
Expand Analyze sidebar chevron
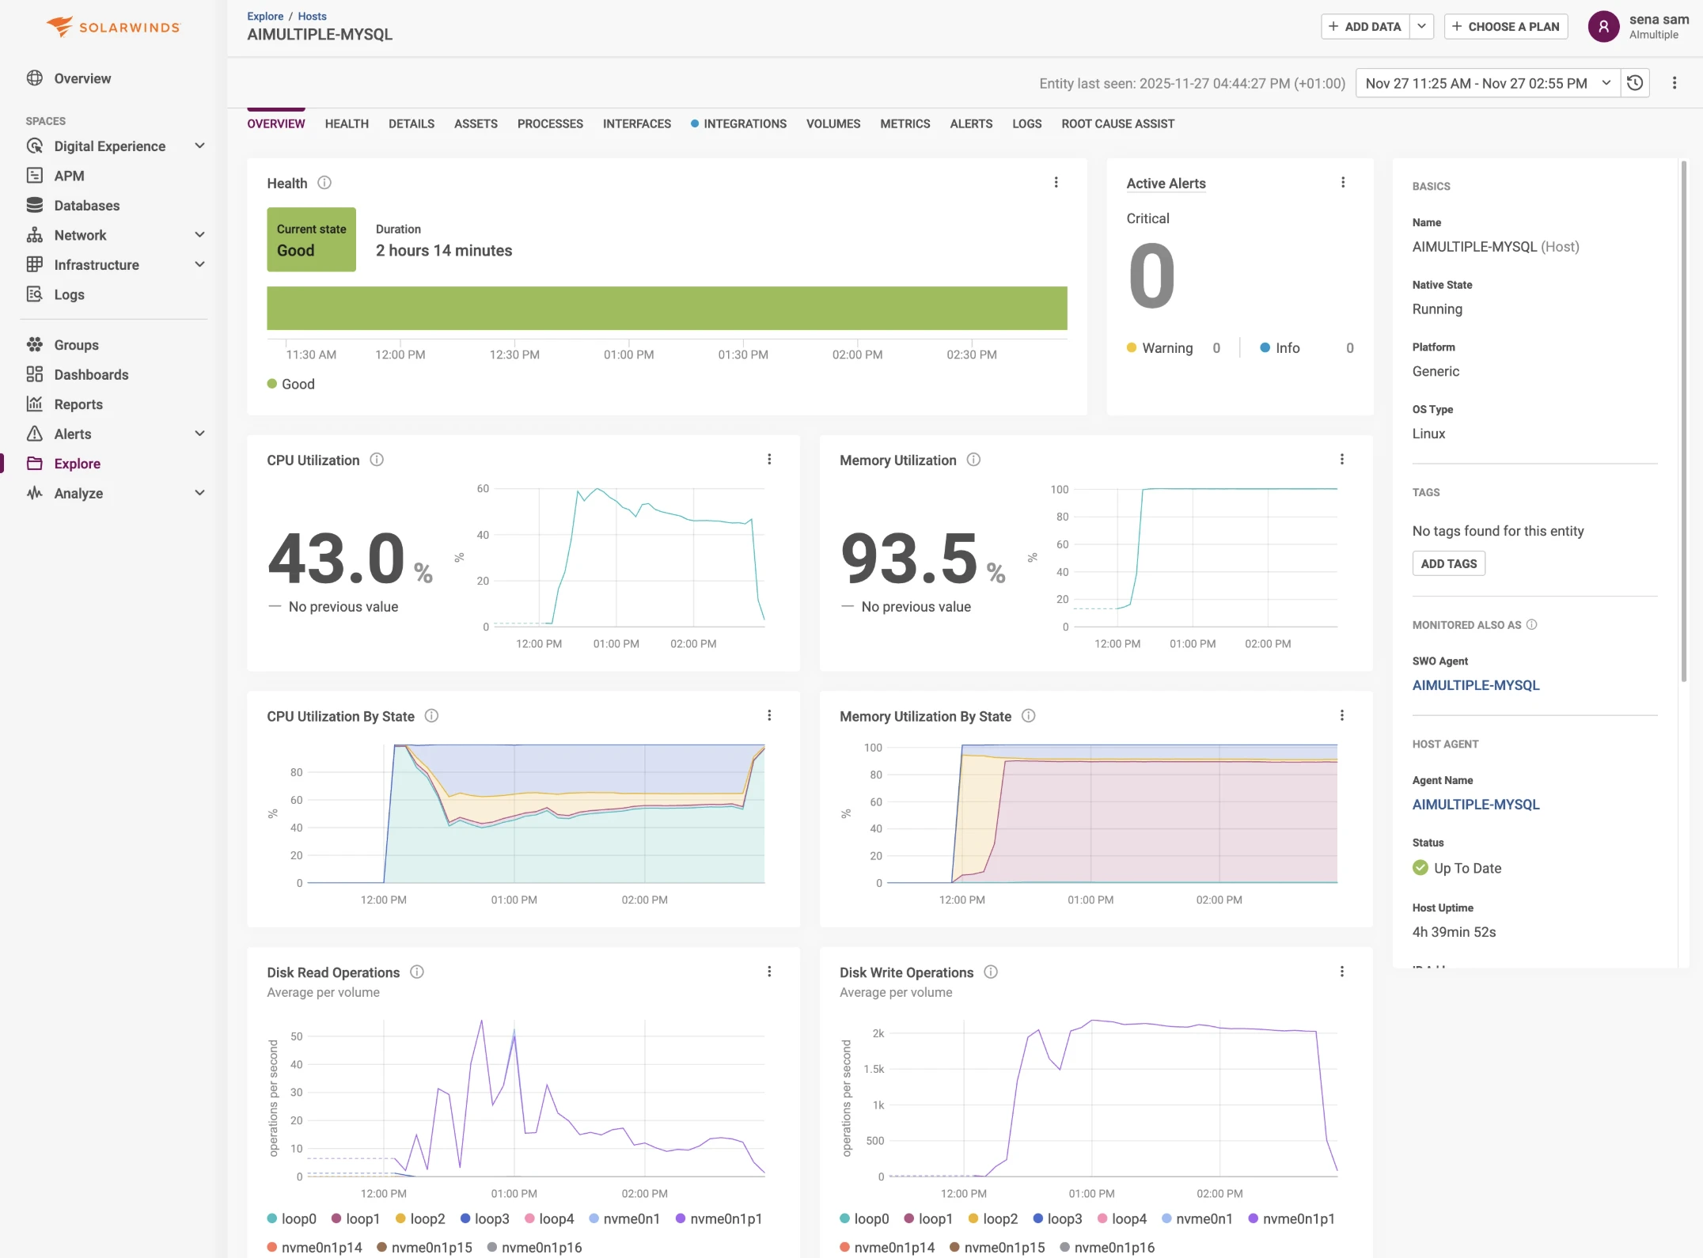[x=199, y=493]
